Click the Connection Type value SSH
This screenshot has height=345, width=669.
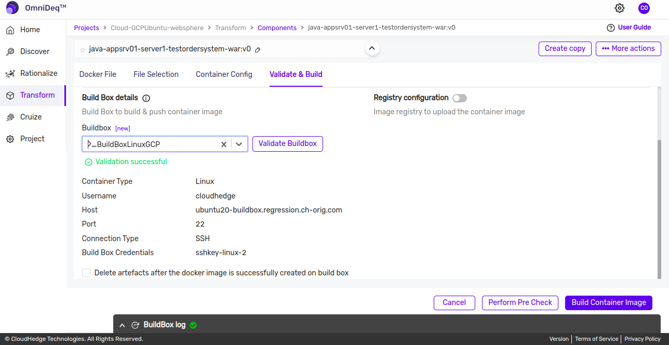coord(203,239)
